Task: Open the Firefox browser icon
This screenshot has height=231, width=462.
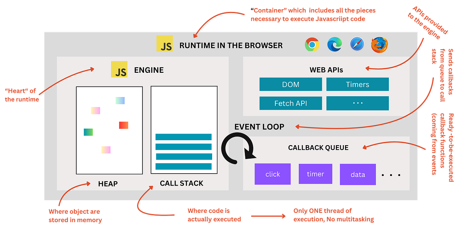Action: [379, 44]
